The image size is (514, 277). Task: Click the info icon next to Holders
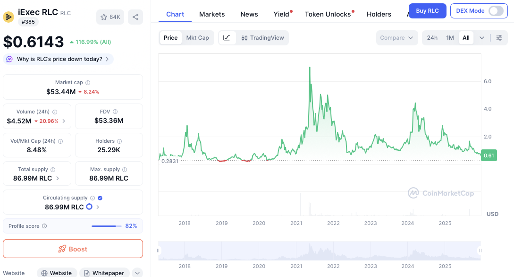pyautogui.click(x=119, y=141)
